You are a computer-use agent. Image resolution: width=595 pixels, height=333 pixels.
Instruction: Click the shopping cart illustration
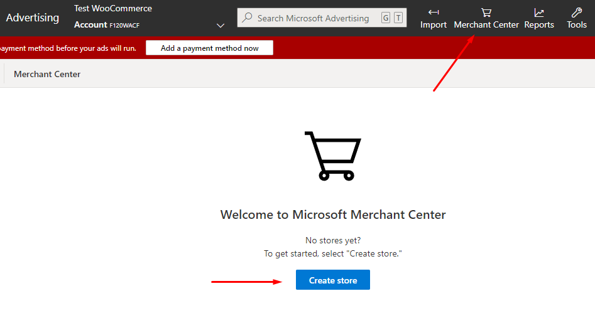pyautogui.click(x=333, y=156)
